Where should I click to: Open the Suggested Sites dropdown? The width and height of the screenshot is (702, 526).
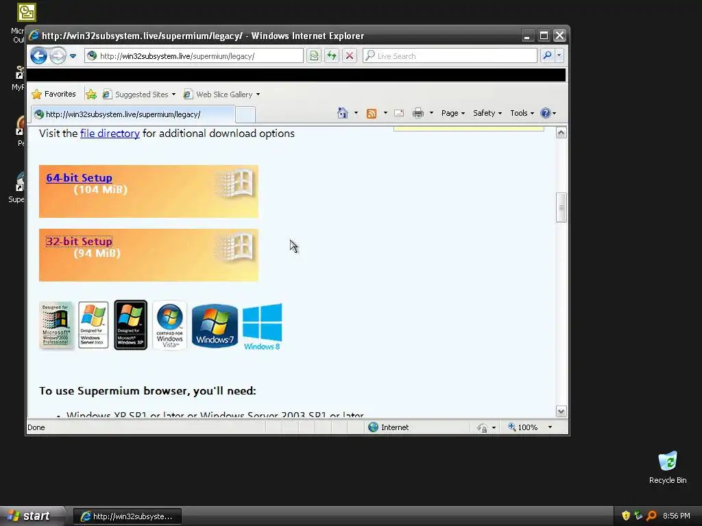[x=139, y=95]
